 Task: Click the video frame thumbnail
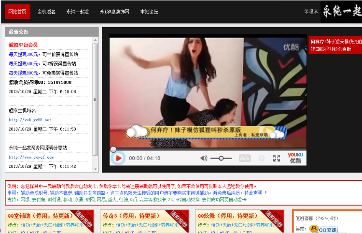[x=208, y=92]
